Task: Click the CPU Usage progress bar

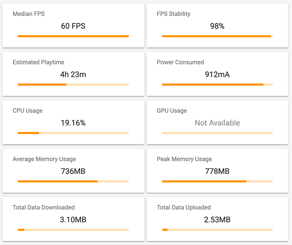Action: (x=73, y=133)
